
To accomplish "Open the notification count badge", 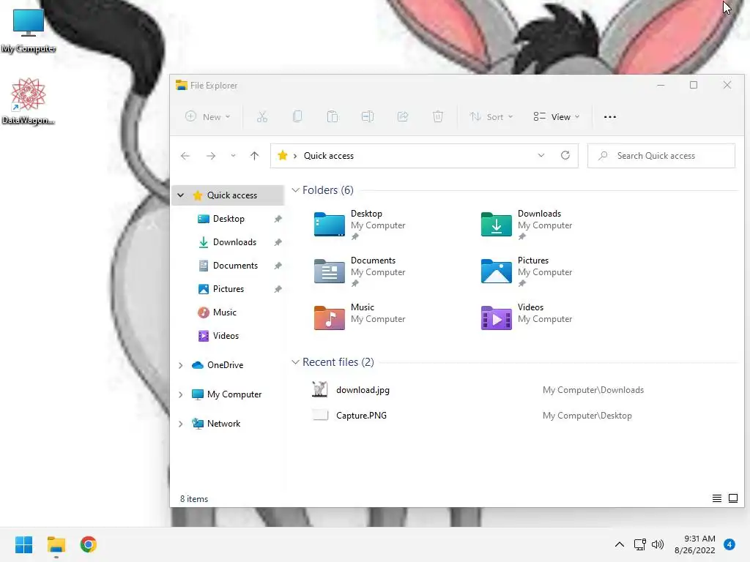I will pyautogui.click(x=729, y=544).
